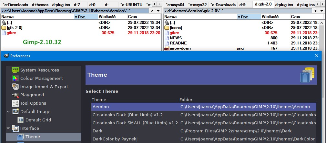The width and height of the screenshot is (326, 143).
Task: Open right panel directory history dropdown arrow
Action: pos(321,11)
